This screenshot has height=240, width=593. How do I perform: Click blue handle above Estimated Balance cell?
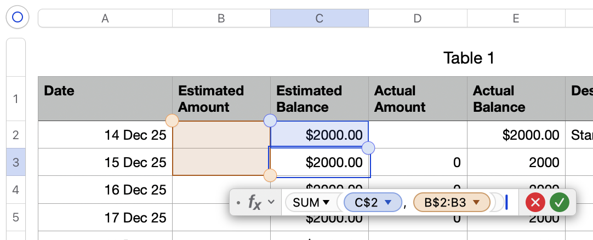pyautogui.click(x=270, y=121)
